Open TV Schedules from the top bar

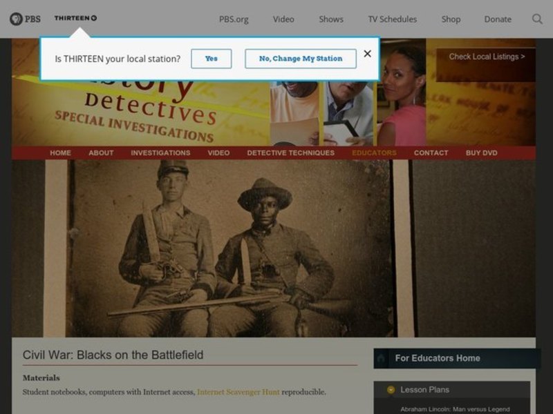pos(392,19)
